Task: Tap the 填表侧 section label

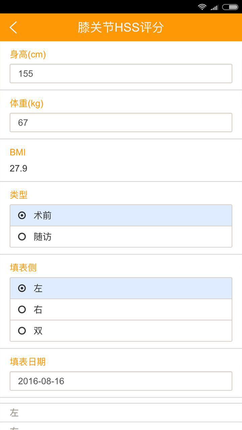Action: pyautogui.click(x=23, y=268)
